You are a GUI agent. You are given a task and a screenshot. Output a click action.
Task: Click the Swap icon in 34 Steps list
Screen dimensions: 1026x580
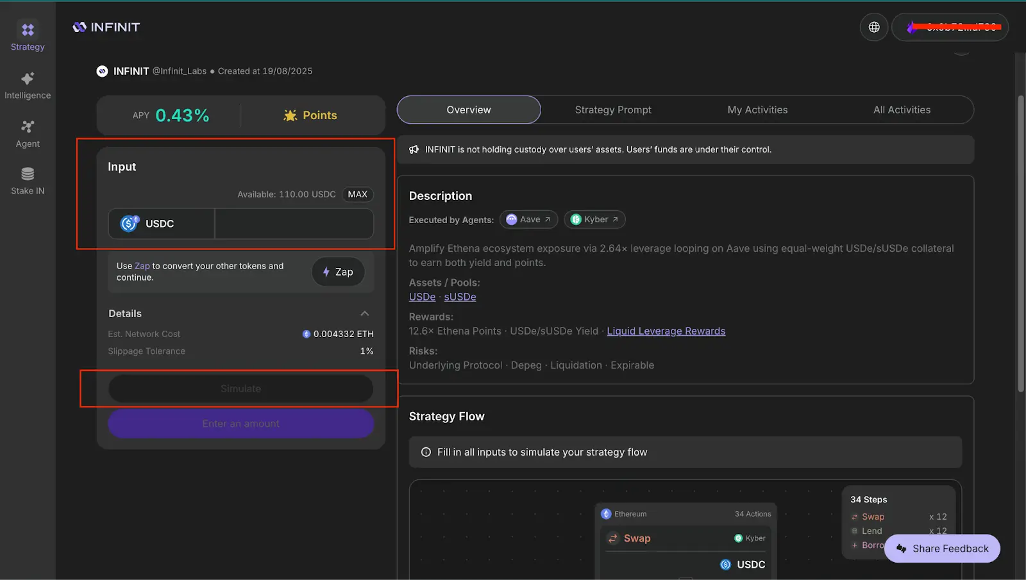(x=854, y=517)
